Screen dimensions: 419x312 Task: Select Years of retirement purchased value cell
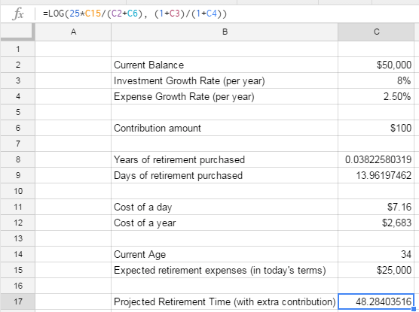[376, 159]
